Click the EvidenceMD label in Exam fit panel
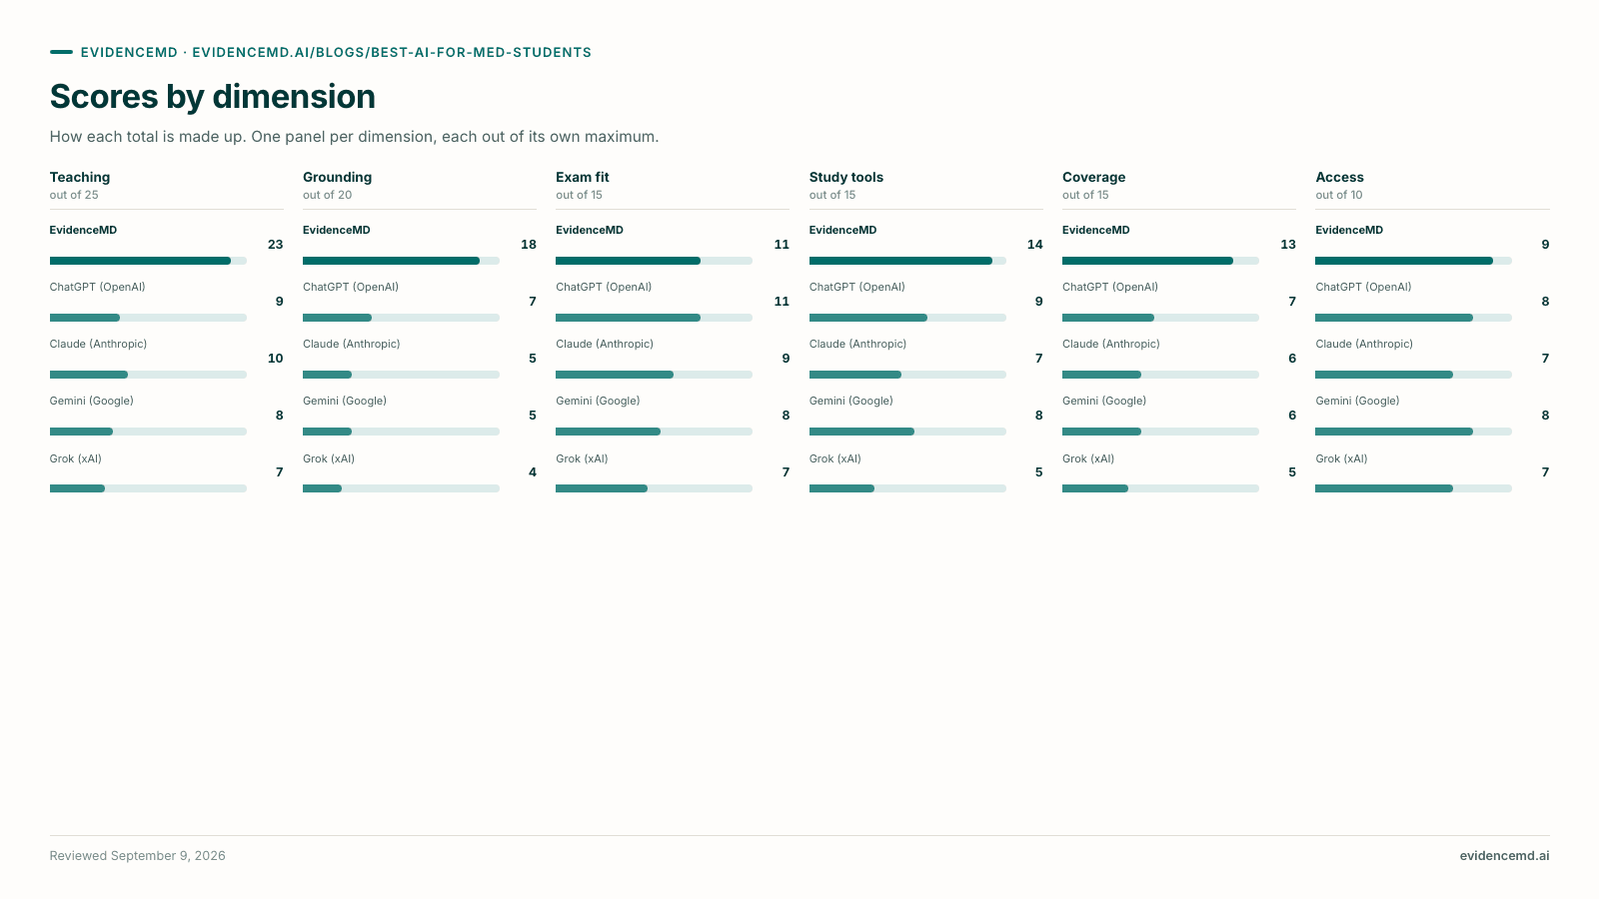The width and height of the screenshot is (1599, 899). click(x=590, y=230)
